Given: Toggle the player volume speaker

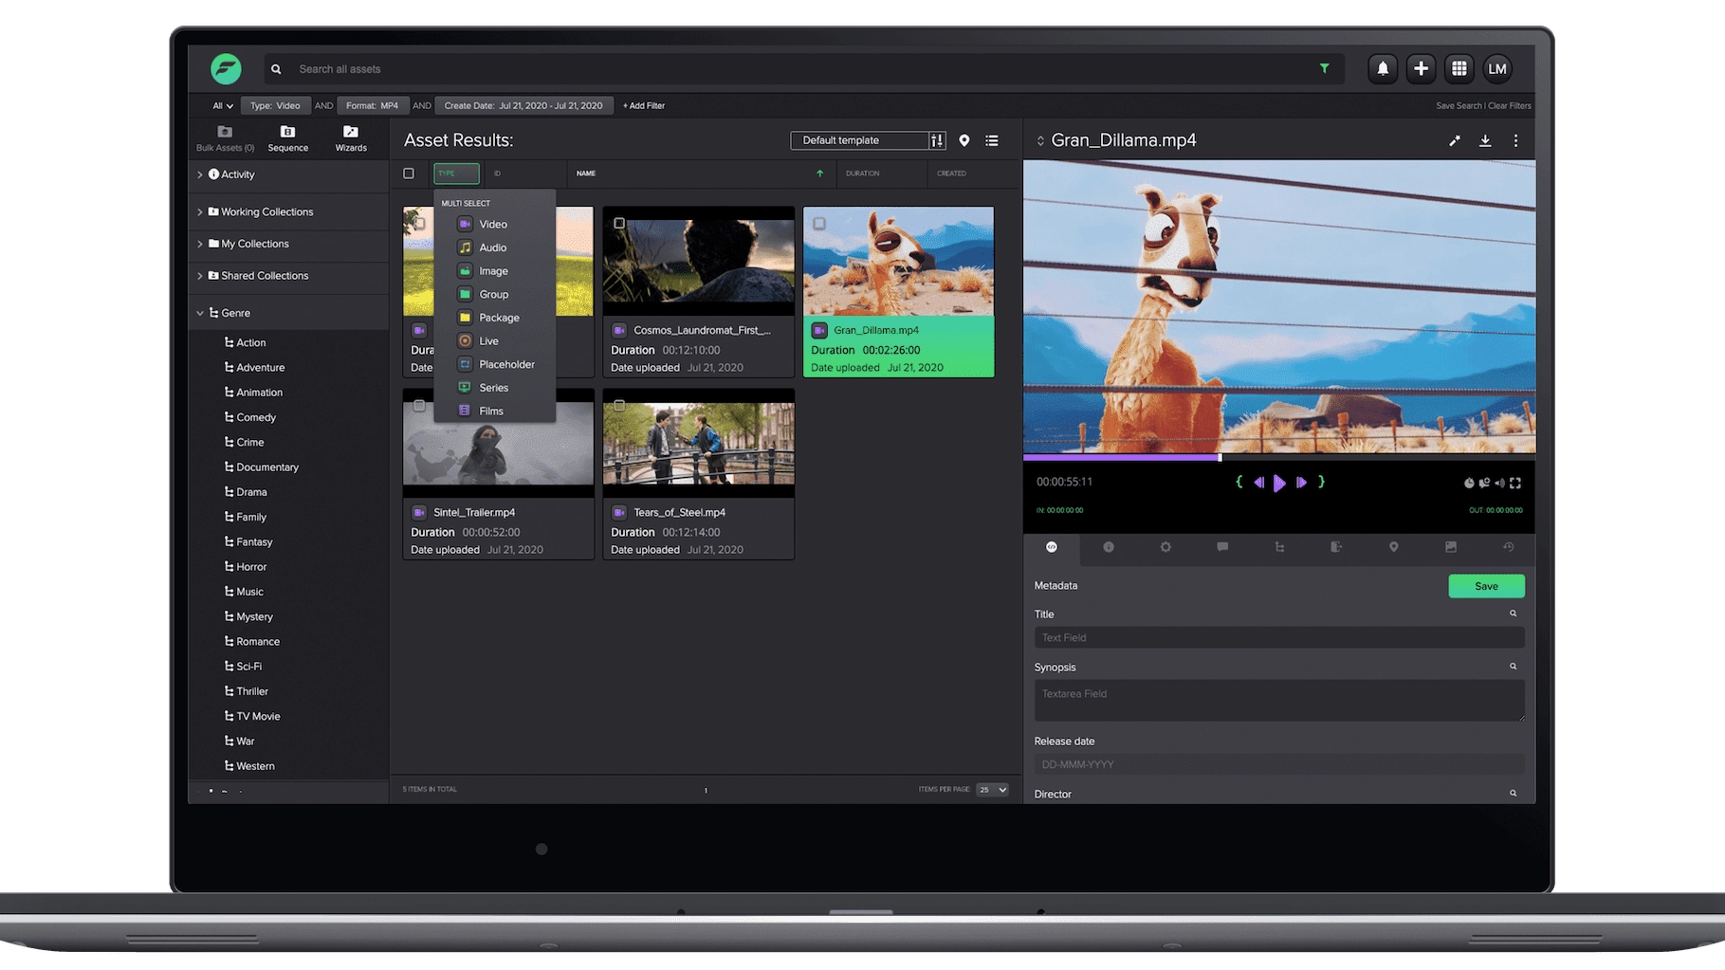Looking at the screenshot, I should pyautogui.click(x=1499, y=484).
